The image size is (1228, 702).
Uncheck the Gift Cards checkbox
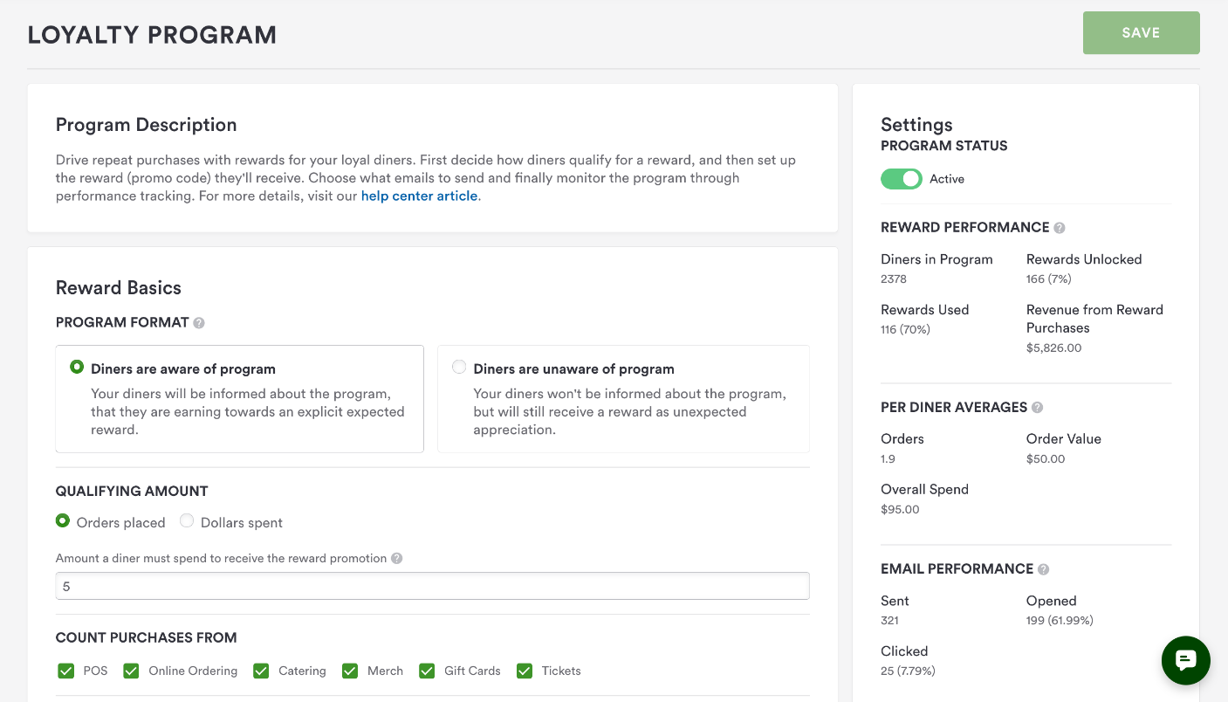[x=427, y=671]
